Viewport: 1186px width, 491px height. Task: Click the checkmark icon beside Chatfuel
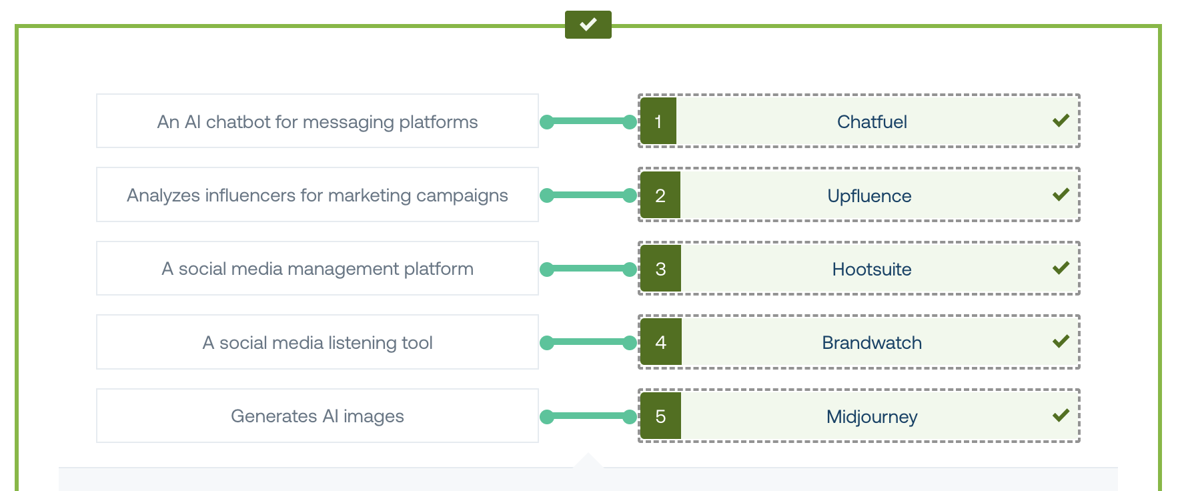[1061, 121]
